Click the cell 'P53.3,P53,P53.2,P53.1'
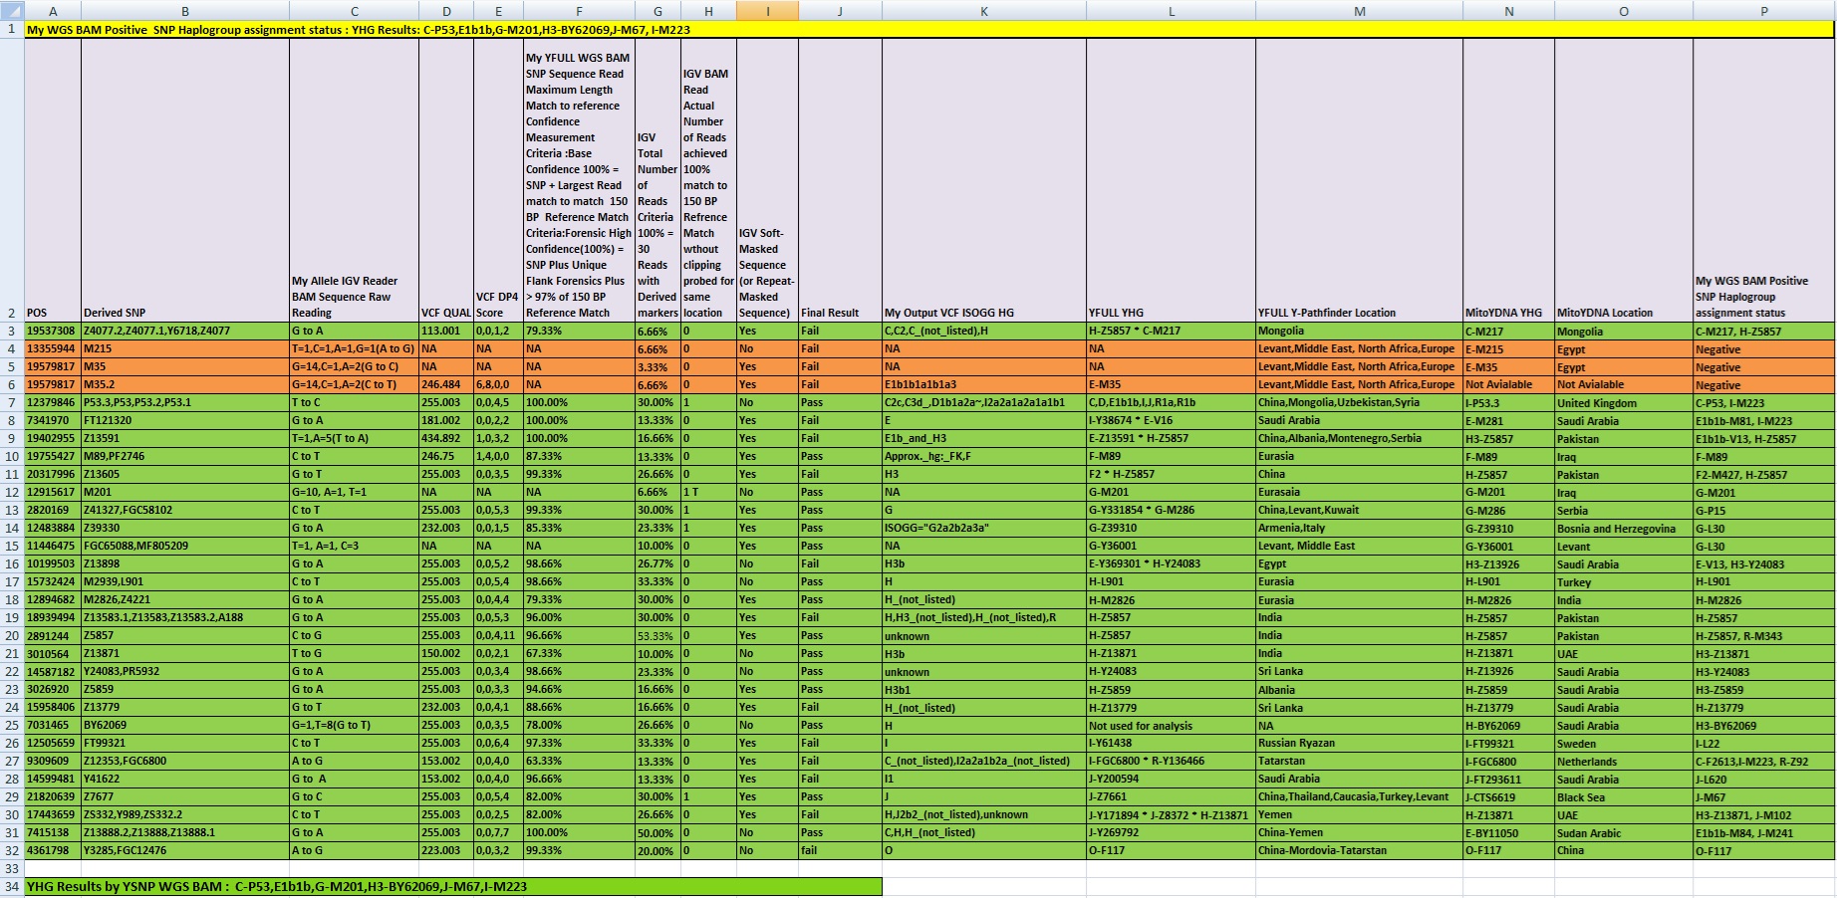Viewport: 1837px width, 898px height. tap(185, 402)
